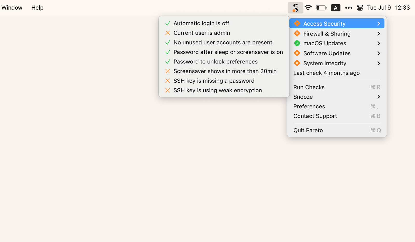Open Preferences from the Pareto menu
415x242 pixels.
(337, 106)
